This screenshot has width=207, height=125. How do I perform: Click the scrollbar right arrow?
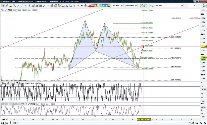tap(189, 123)
